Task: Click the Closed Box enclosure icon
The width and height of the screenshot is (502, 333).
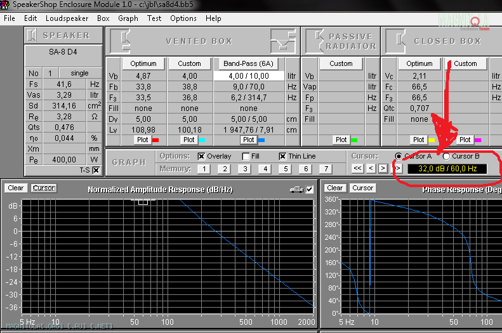Action: click(396, 41)
